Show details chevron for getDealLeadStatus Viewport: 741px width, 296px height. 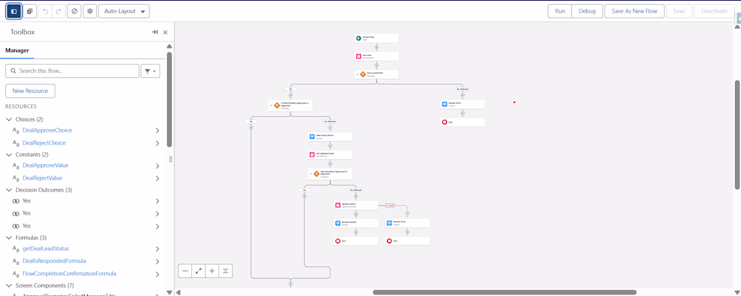point(158,249)
